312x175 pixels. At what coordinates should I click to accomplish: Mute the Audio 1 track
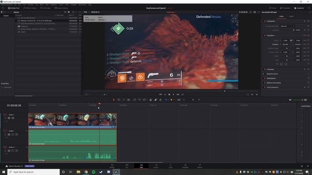tap(17, 134)
